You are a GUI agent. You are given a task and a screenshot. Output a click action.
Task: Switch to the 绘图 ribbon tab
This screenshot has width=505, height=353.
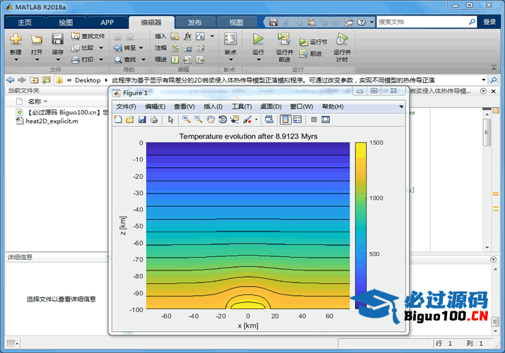tap(66, 23)
